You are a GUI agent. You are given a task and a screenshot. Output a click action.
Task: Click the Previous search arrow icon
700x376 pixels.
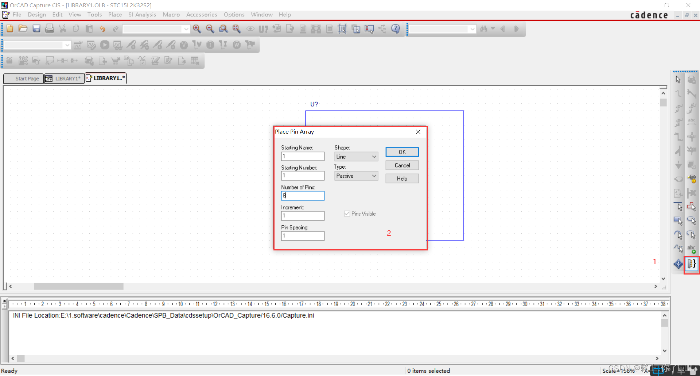pyautogui.click(x=503, y=29)
